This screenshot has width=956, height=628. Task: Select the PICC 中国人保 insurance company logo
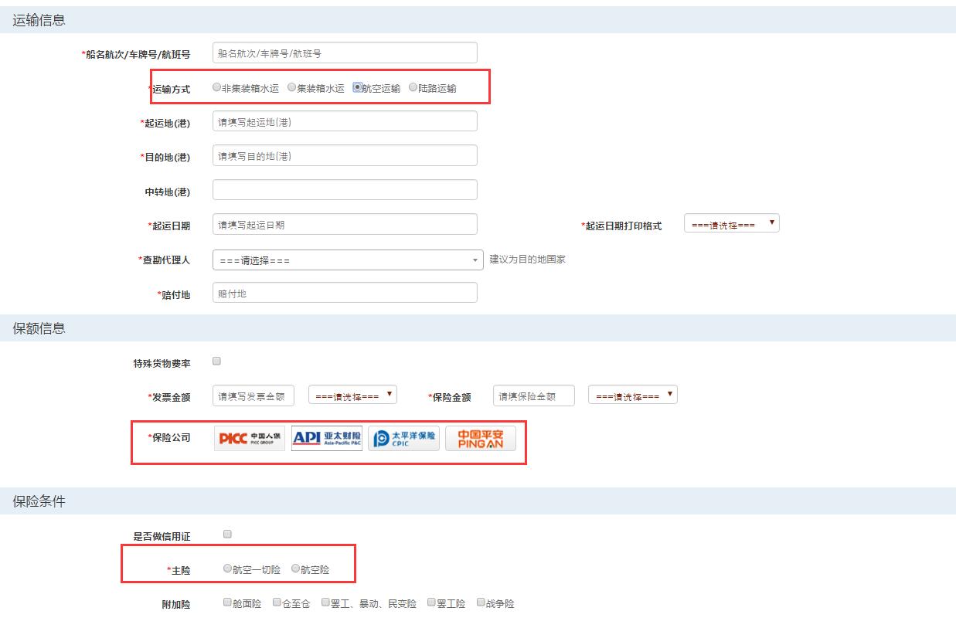250,438
